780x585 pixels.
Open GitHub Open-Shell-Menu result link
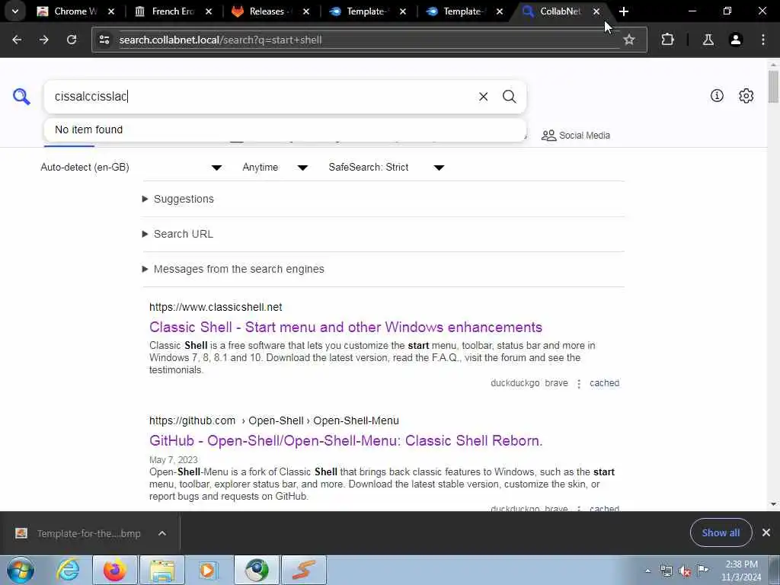(x=346, y=441)
